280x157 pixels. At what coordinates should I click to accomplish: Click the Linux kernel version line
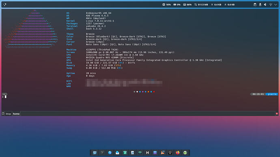[x=100, y=21]
